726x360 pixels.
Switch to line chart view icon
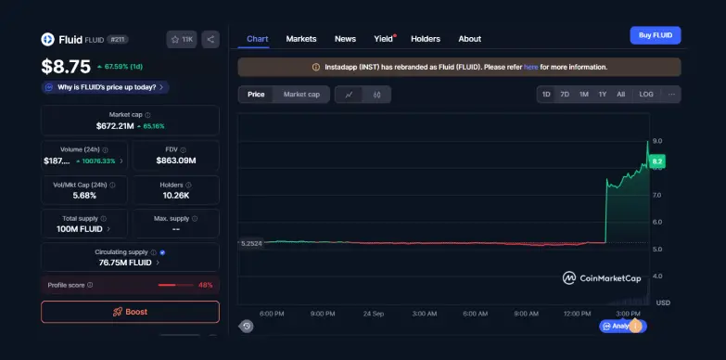(350, 95)
